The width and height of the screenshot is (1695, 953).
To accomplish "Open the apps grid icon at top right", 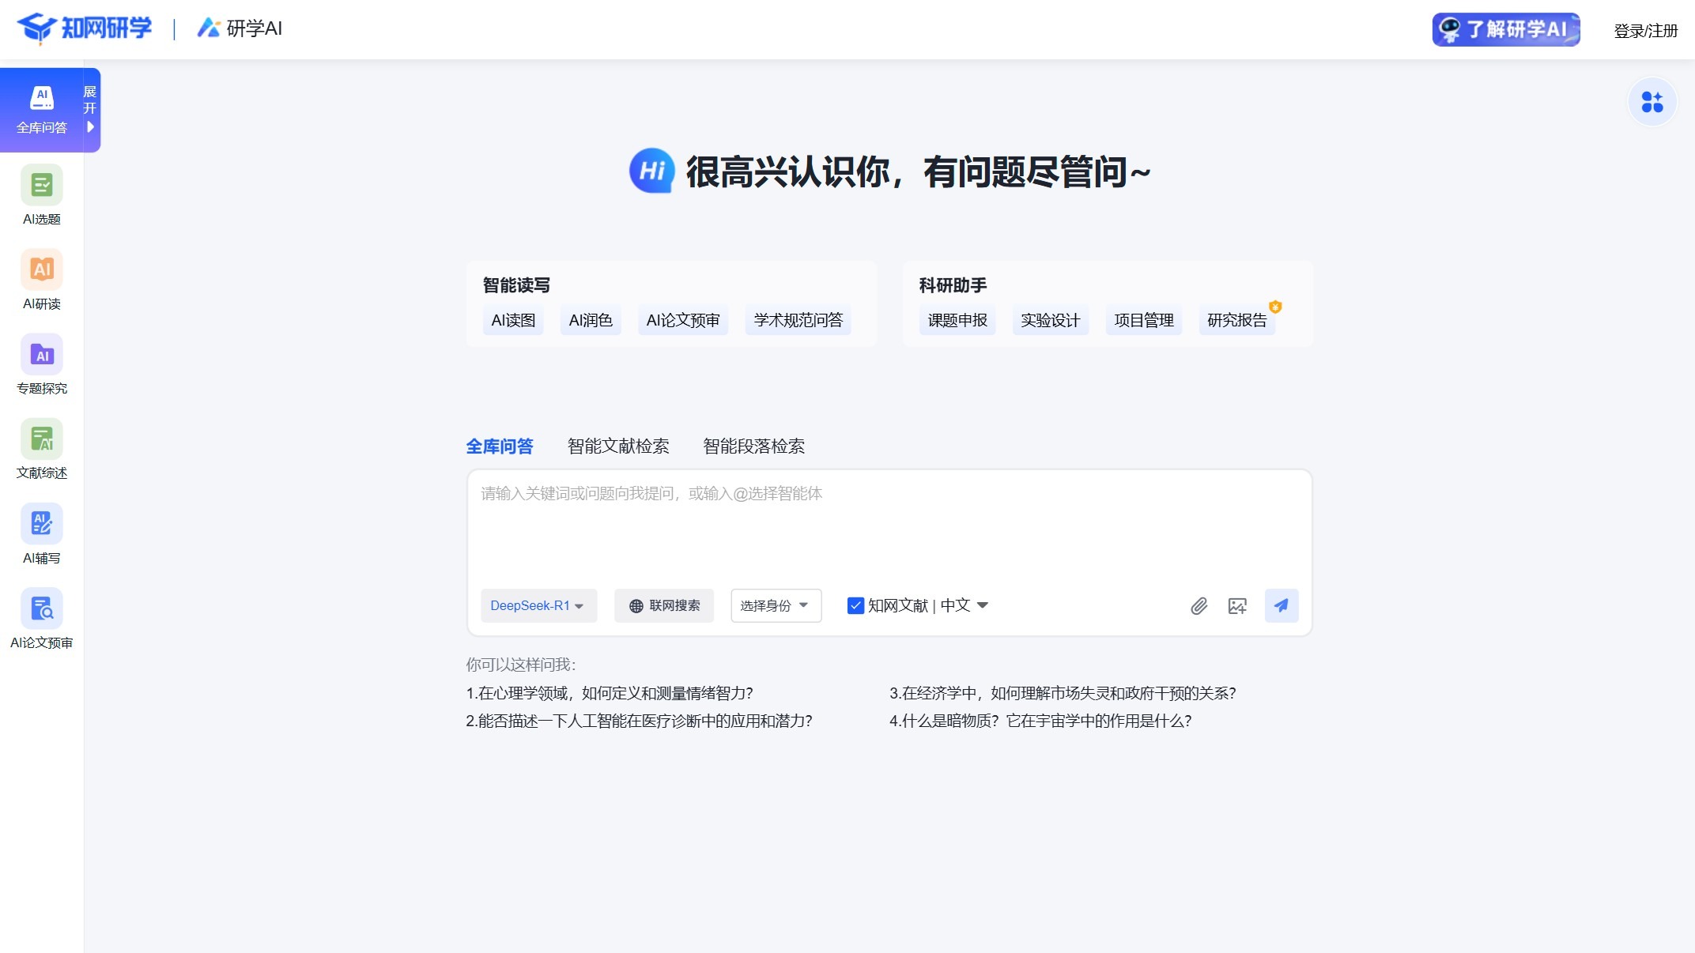I will 1652,102.
